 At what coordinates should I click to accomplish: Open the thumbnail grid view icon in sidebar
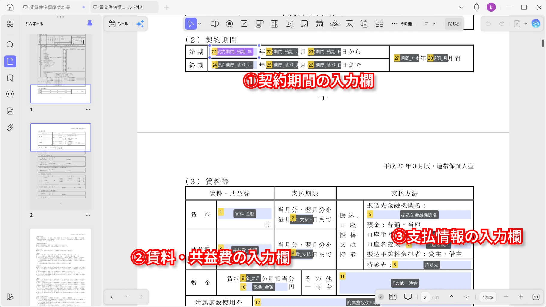(x=10, y=24)
